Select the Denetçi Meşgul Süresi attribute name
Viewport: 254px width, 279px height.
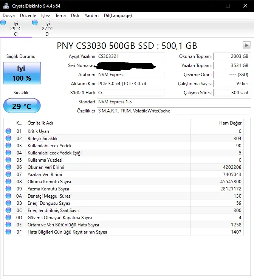[50, 196]
